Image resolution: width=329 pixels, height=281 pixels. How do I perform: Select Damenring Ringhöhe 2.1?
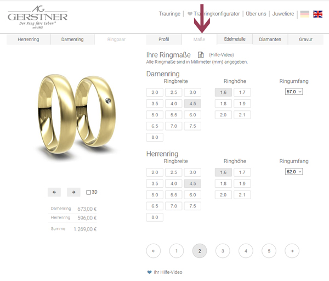(x=242, y=115)
